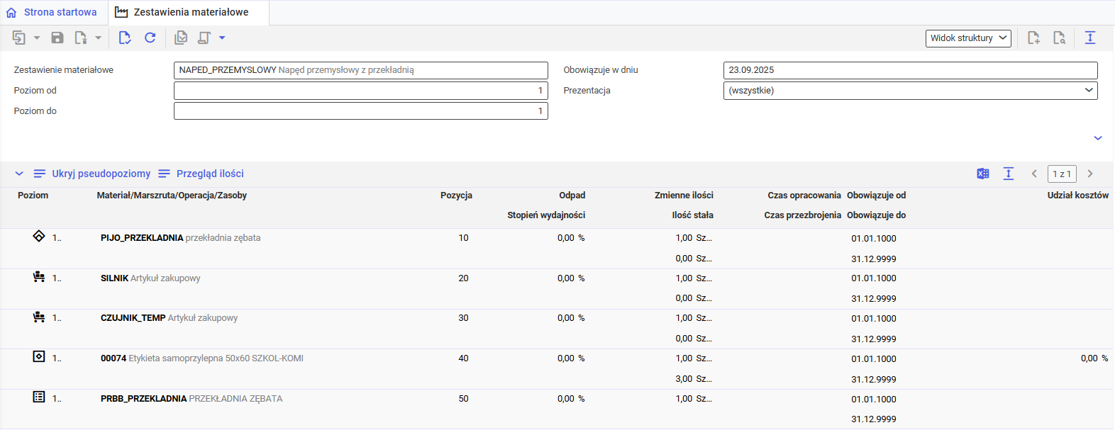Click the Obowiązuje w dniu date field
1115x430 pixels.
pyautogui.click(x=910, y=70)
